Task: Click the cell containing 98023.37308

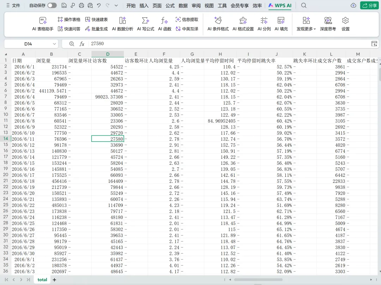Action: (x=108, y=97)
